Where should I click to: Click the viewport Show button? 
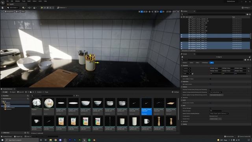point(23,11)
